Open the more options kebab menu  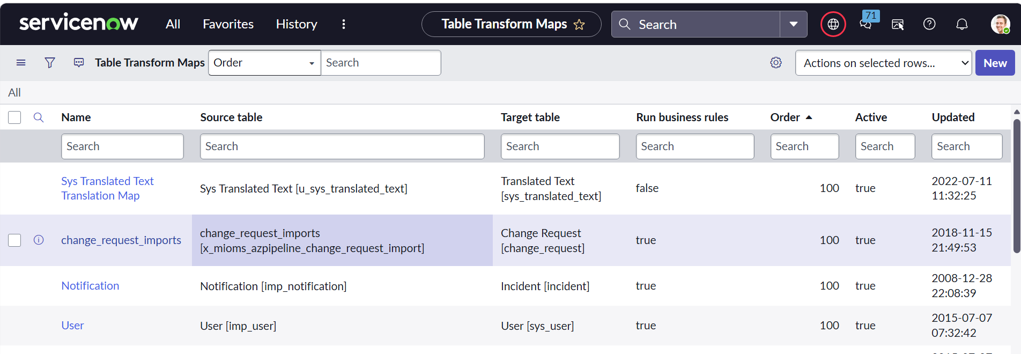[x=344, y=24]
